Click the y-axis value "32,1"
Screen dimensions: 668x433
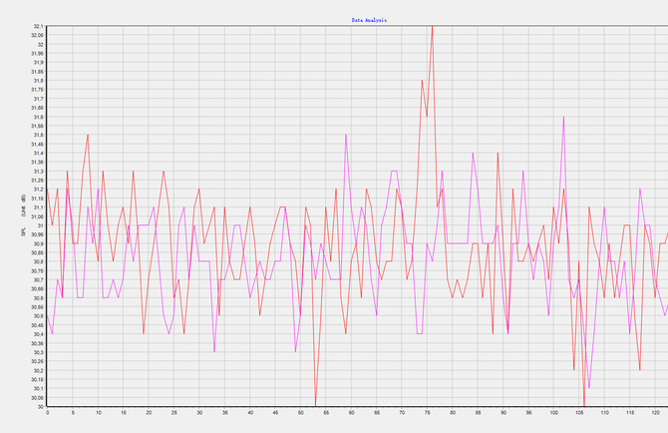pyautogui.click(x=38, y=26)
